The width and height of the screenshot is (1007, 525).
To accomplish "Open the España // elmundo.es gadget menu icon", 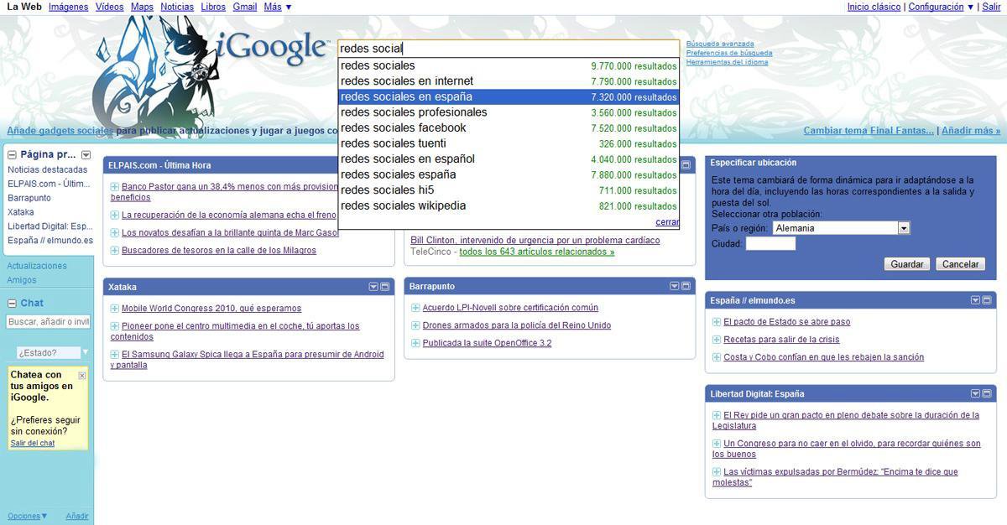I will [x=976, y=300].
